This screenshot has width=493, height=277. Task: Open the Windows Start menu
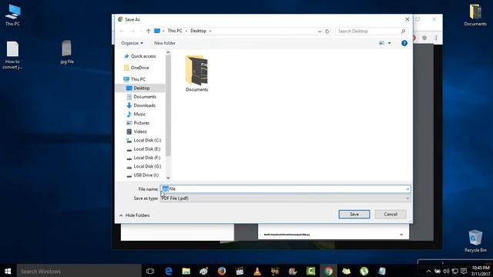[x=8, y=271]
